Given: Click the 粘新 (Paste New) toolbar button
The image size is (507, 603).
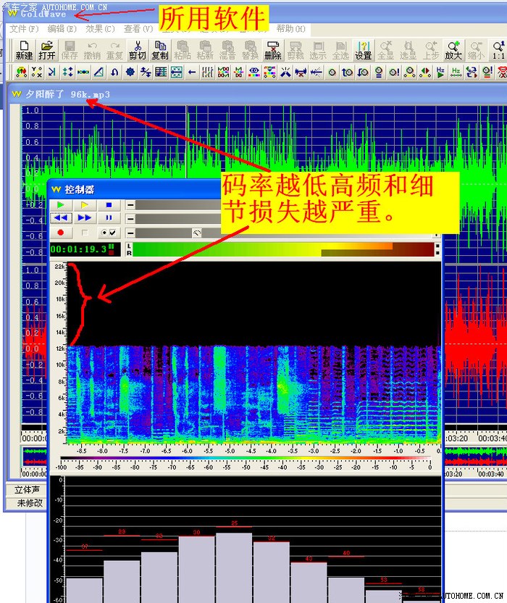Looking at the screenshot, I should (x=205, y=51).
